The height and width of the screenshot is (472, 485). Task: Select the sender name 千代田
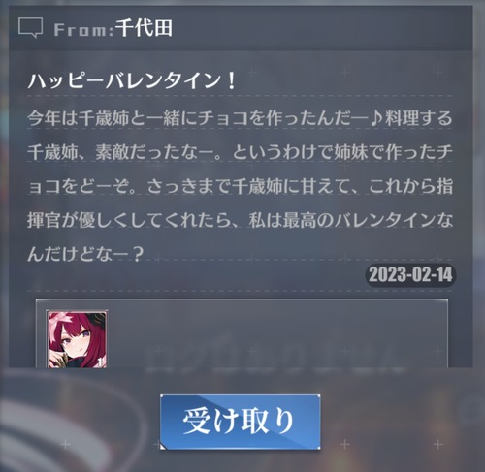point(144,28)
